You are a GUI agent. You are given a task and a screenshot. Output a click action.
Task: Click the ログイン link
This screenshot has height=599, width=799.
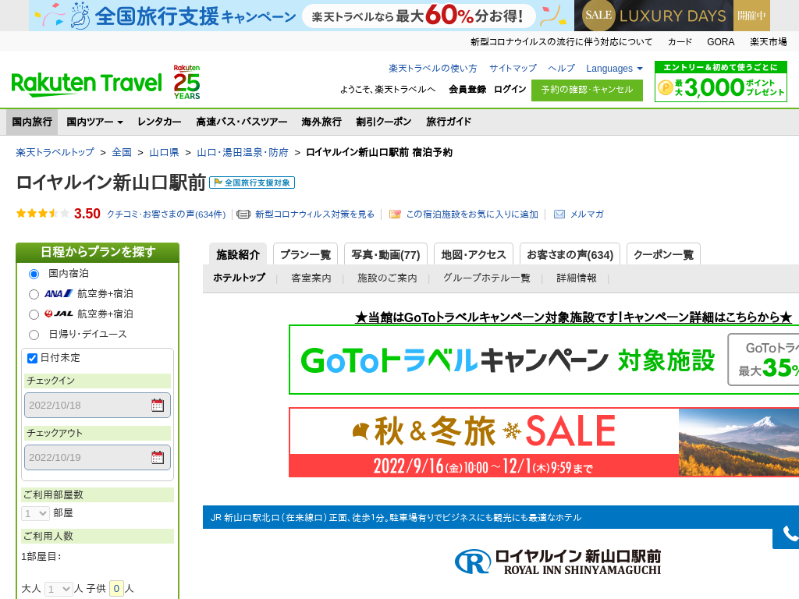510,89
